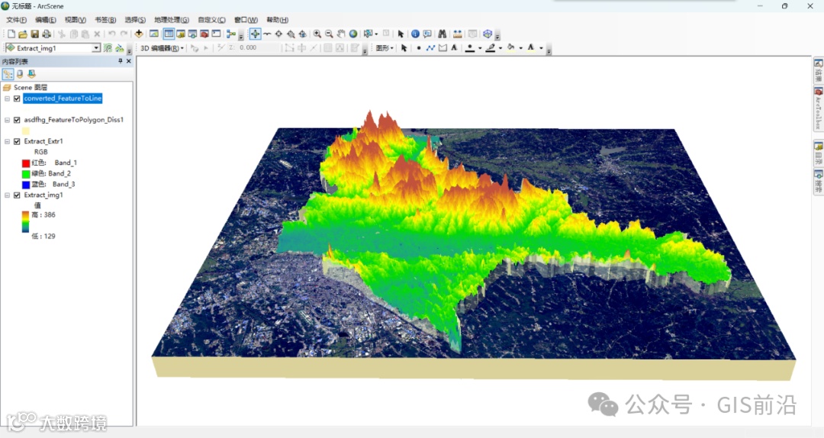Screen dimensions: 824x438
Task: Click the List By Source icon
Action: (20, 74)
